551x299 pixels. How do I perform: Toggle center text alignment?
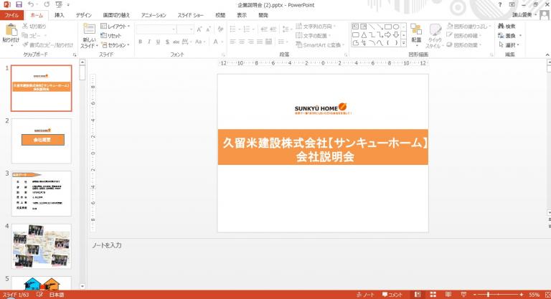point(242,42)
